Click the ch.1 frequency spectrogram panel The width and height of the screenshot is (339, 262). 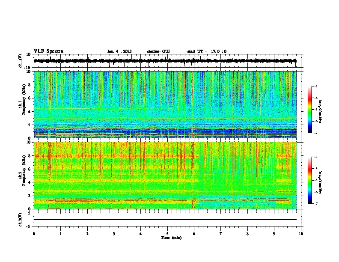pyautogui.click(x=165, y=104)
